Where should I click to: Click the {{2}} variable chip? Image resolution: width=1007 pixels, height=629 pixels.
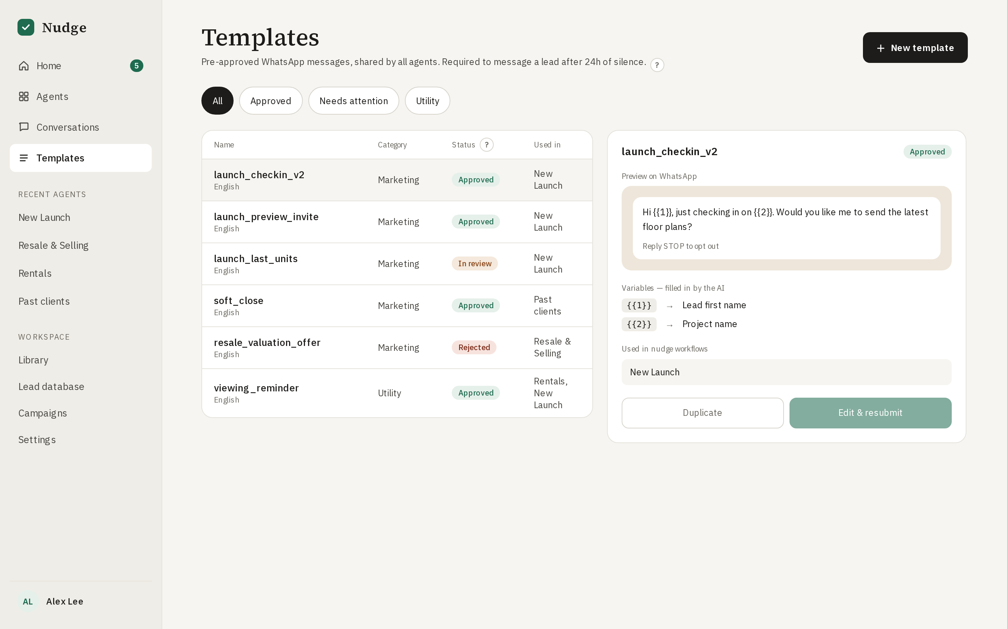pos(639,324)
